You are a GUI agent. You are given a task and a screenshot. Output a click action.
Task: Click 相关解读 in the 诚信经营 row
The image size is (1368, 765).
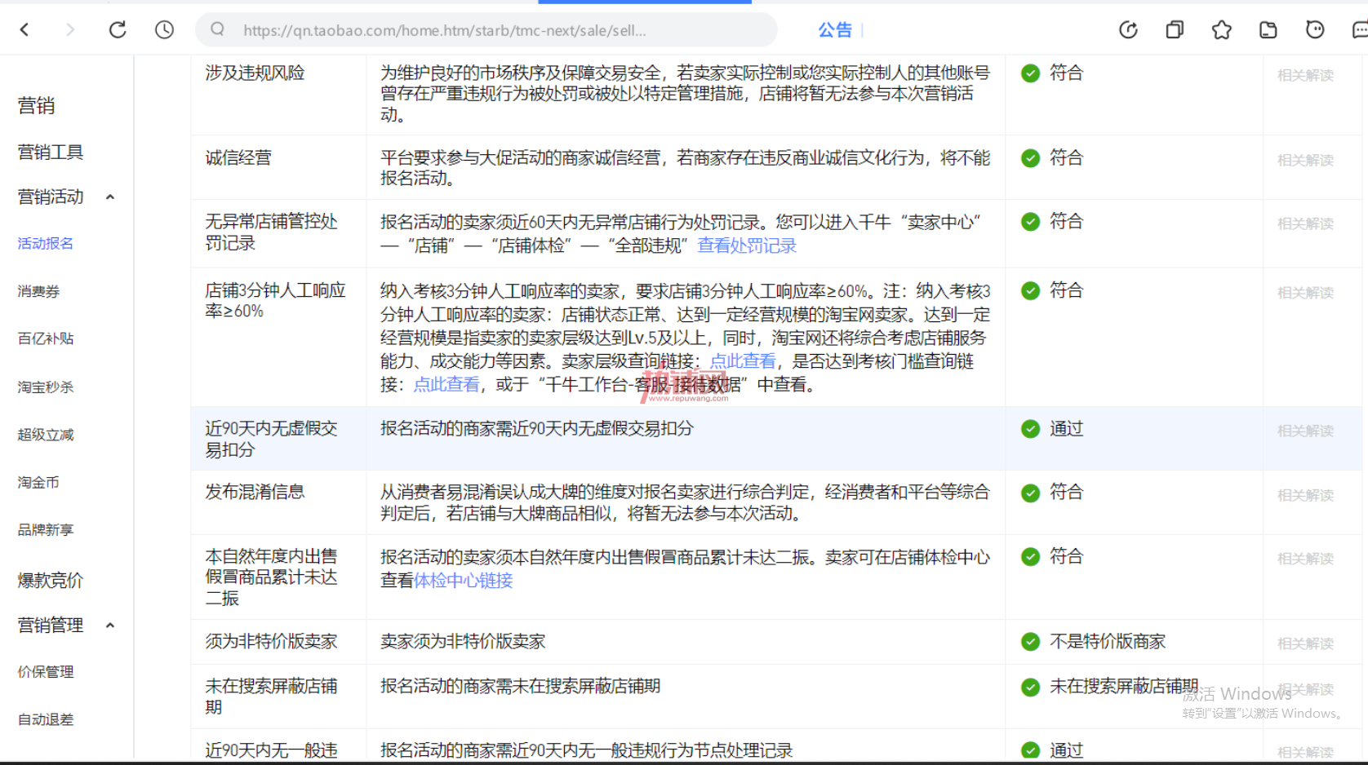tap(1305, 160)
